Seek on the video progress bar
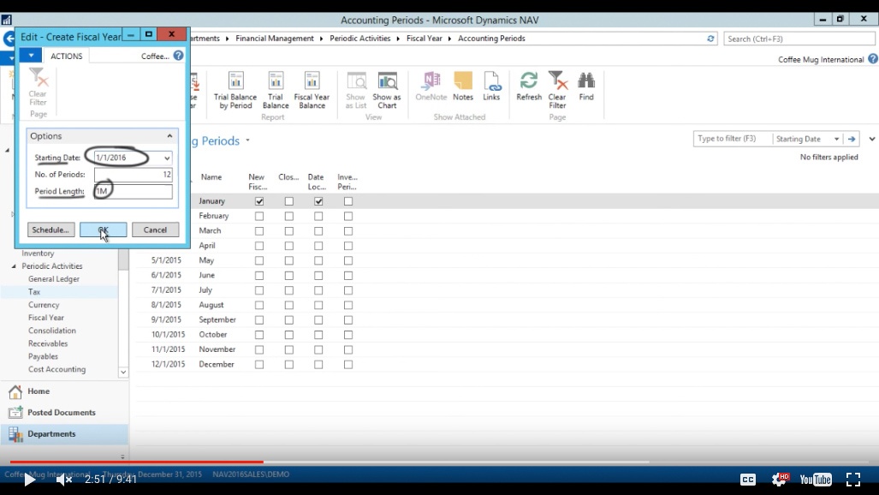The image size is (879, 495). 440,462
